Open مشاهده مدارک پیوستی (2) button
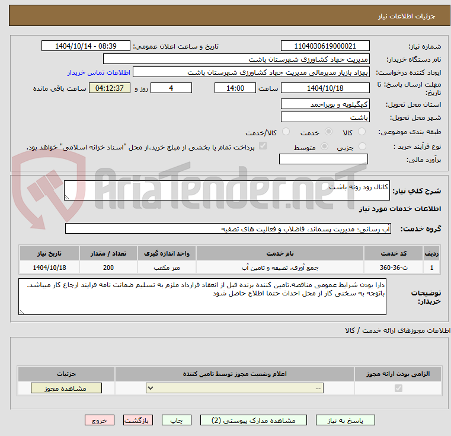 (254, 420)
